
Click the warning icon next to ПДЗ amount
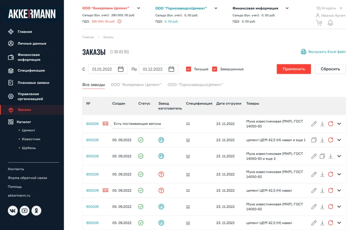point(120,21)
